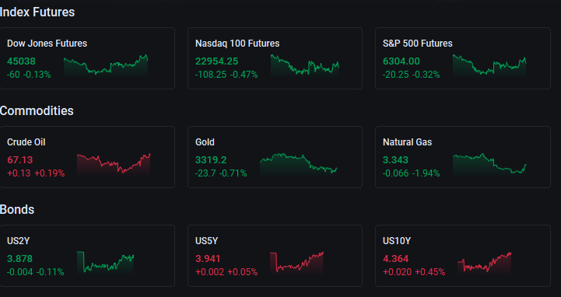
Task: Select the S&P 500 Futures title
Action: (418, 44)
